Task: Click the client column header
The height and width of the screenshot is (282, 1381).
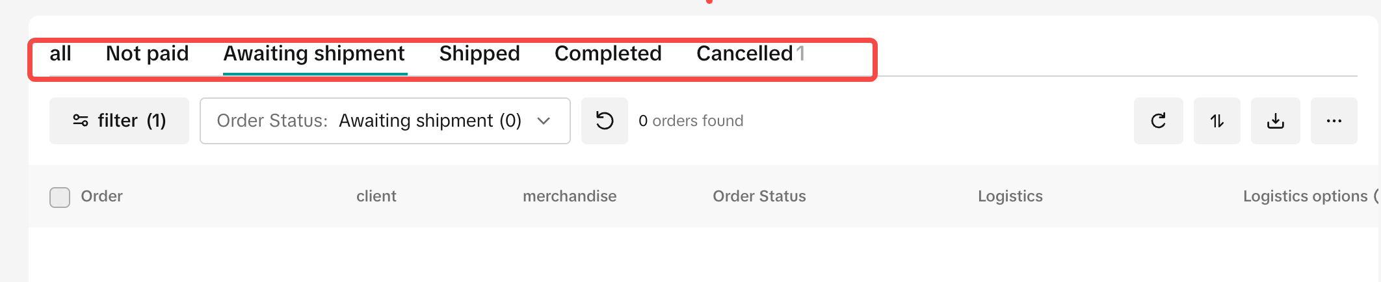Action: (376, 196)
